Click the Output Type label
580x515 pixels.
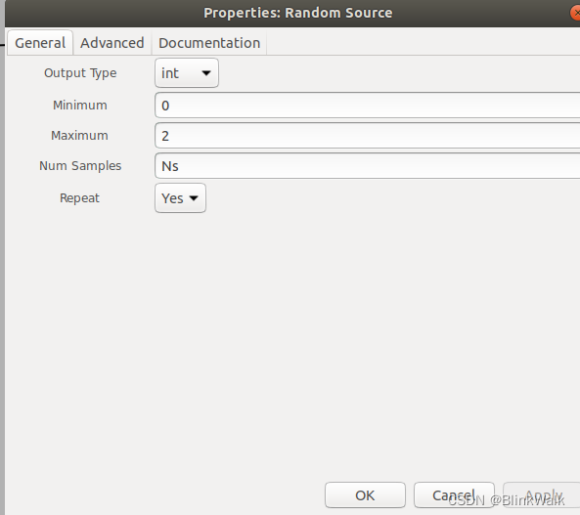(x=80, y=73)
